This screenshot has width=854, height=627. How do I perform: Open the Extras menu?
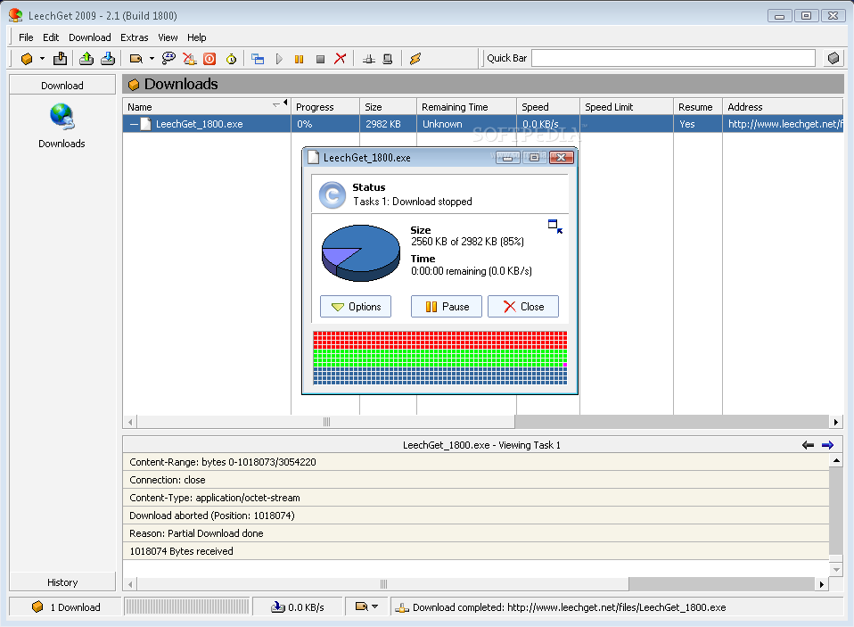coord(135,37)
